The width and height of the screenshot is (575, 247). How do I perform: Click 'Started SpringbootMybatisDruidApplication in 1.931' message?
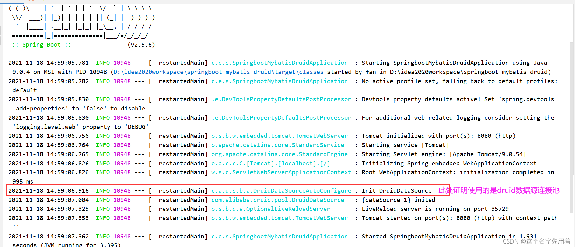[x=449, y=237]
